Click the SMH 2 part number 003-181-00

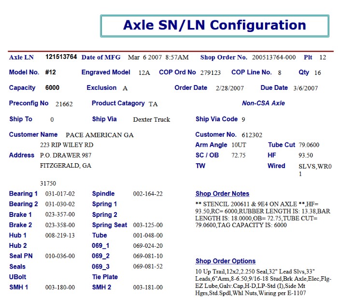[x=148, y=287]
